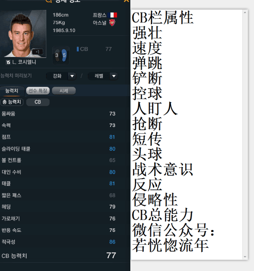Open the 시세 price tab
This screenshot has height=271, width=254.
(x=64, y=91)
